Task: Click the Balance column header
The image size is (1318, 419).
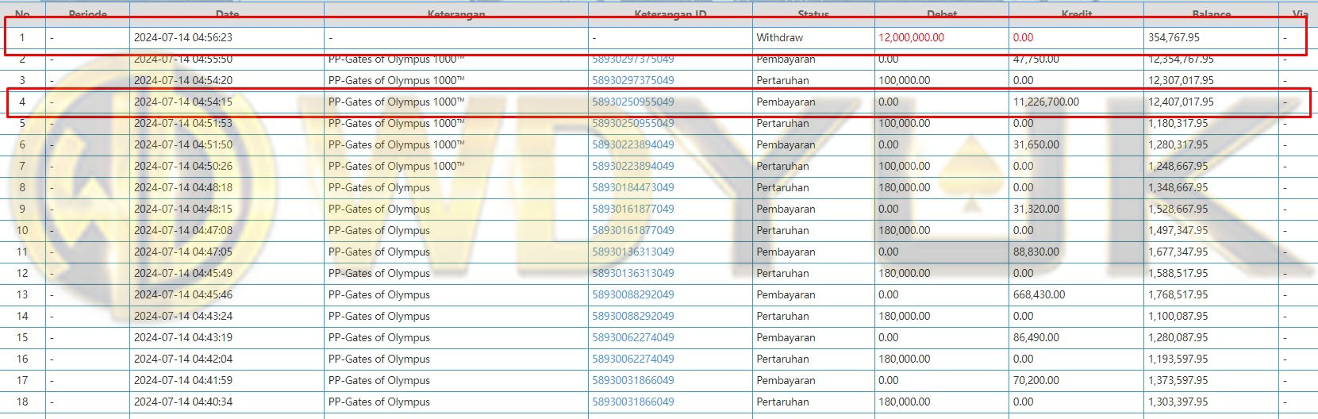Action: tap(1211, 13)
